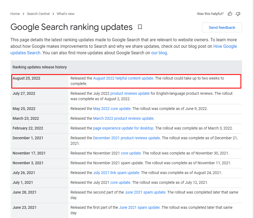Click the Send feedback button
This screenshot has width=254, height=218.
point(222,27)
